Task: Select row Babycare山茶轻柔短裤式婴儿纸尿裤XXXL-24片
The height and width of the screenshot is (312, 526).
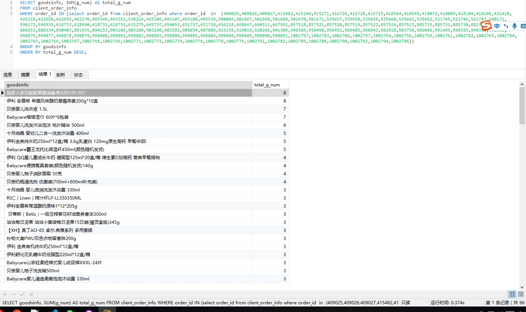Action: click(x=128, y=263)
